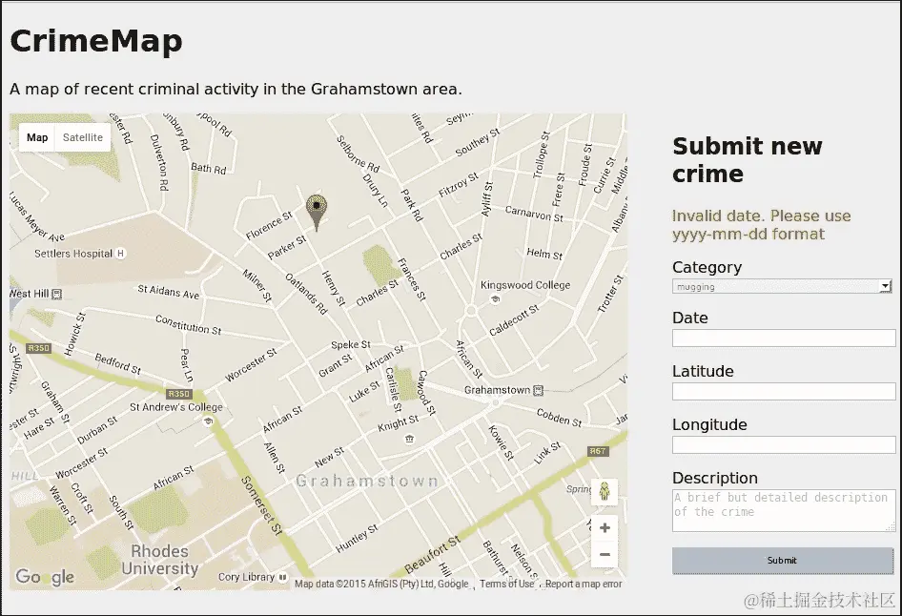Zoom out using the minus button
Image resolution: width=902 pixels, height=616 pixels.
(x=605, y=554)
